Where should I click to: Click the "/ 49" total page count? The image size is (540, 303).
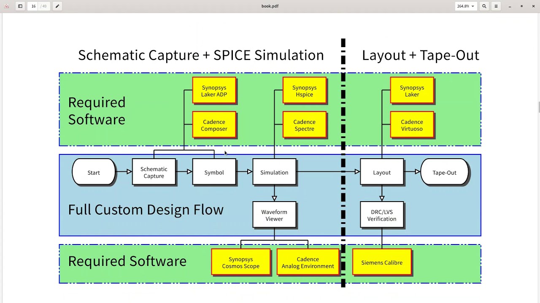pyautogui.click(x=44, y=6)
